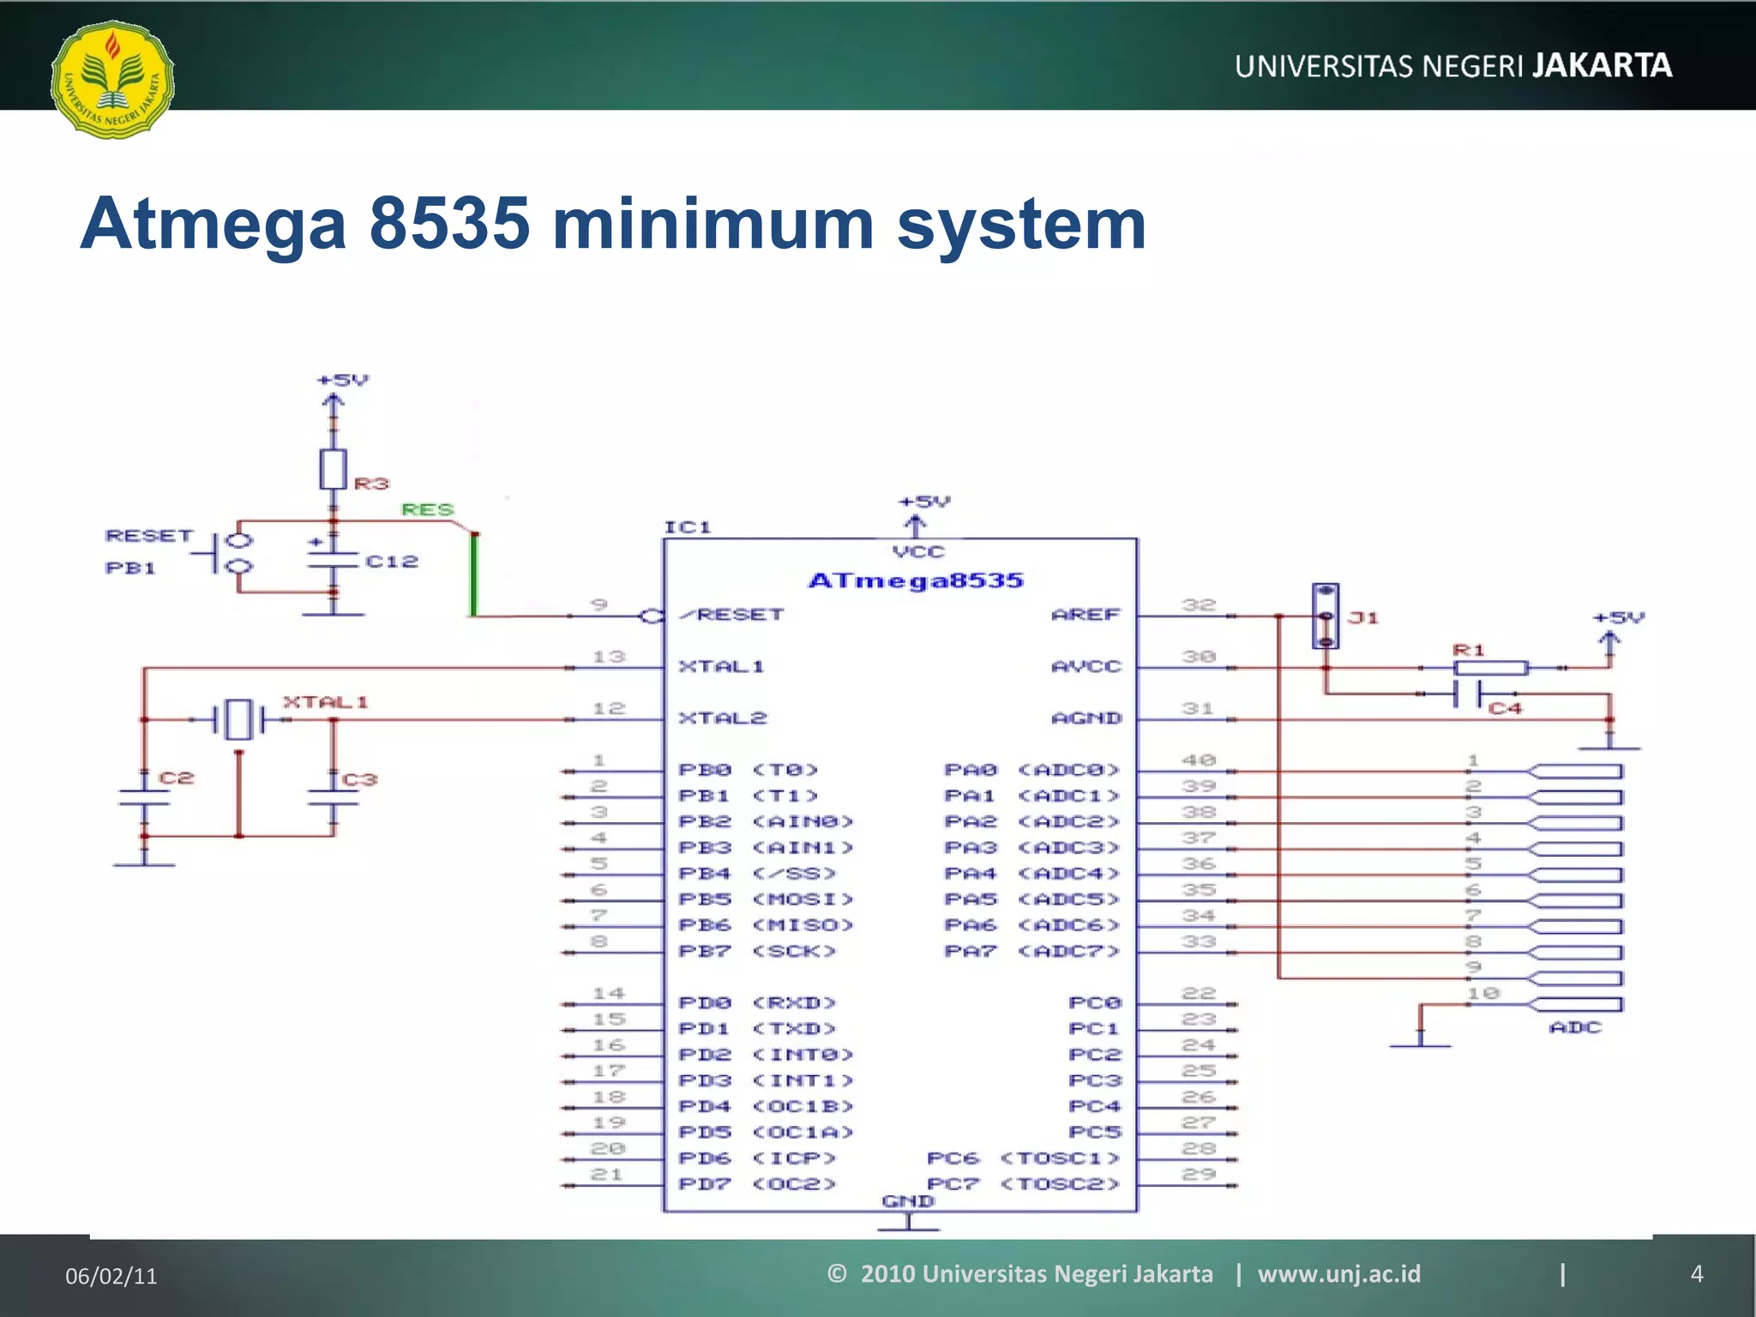The width and height of the screenshot is (1756, 1317).
Task: Click ADC connector pin 10 terminal
Action: click(1576, 1004)
